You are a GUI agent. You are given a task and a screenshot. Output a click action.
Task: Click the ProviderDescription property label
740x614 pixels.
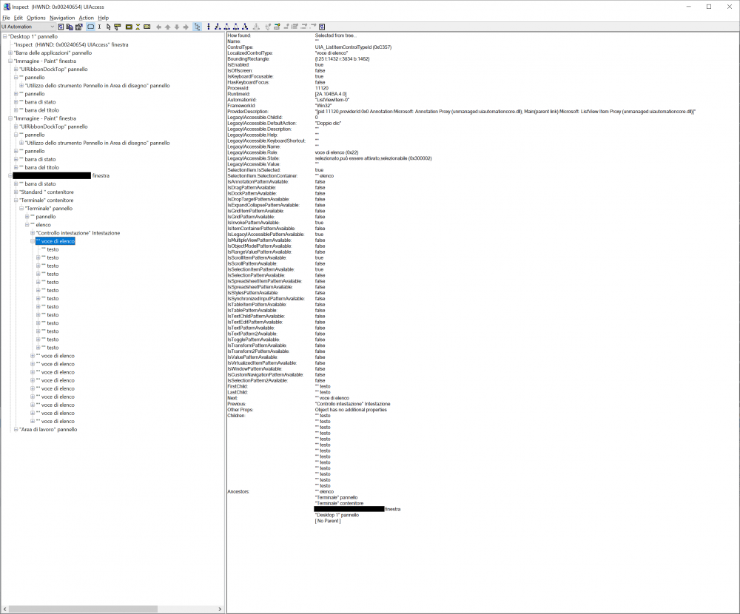(x=248, y=112)
